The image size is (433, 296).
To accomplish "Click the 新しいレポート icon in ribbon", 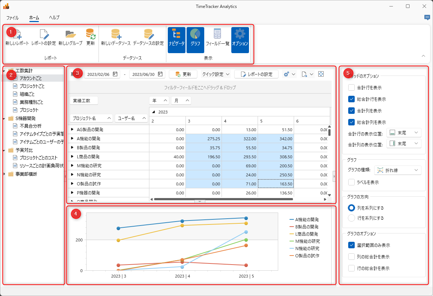I will pyautogui.click(x=17, y=34).
